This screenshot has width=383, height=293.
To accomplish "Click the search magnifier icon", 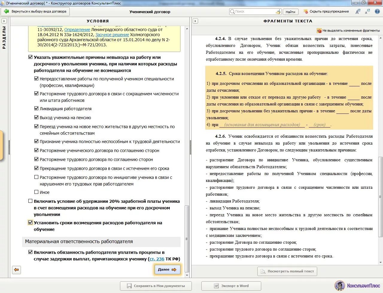I will pos(232,12).
